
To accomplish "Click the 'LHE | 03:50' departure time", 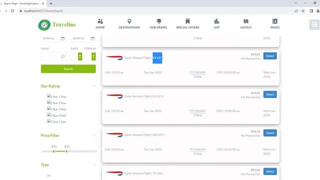I will pyautogui.click(x=114, y=149).
